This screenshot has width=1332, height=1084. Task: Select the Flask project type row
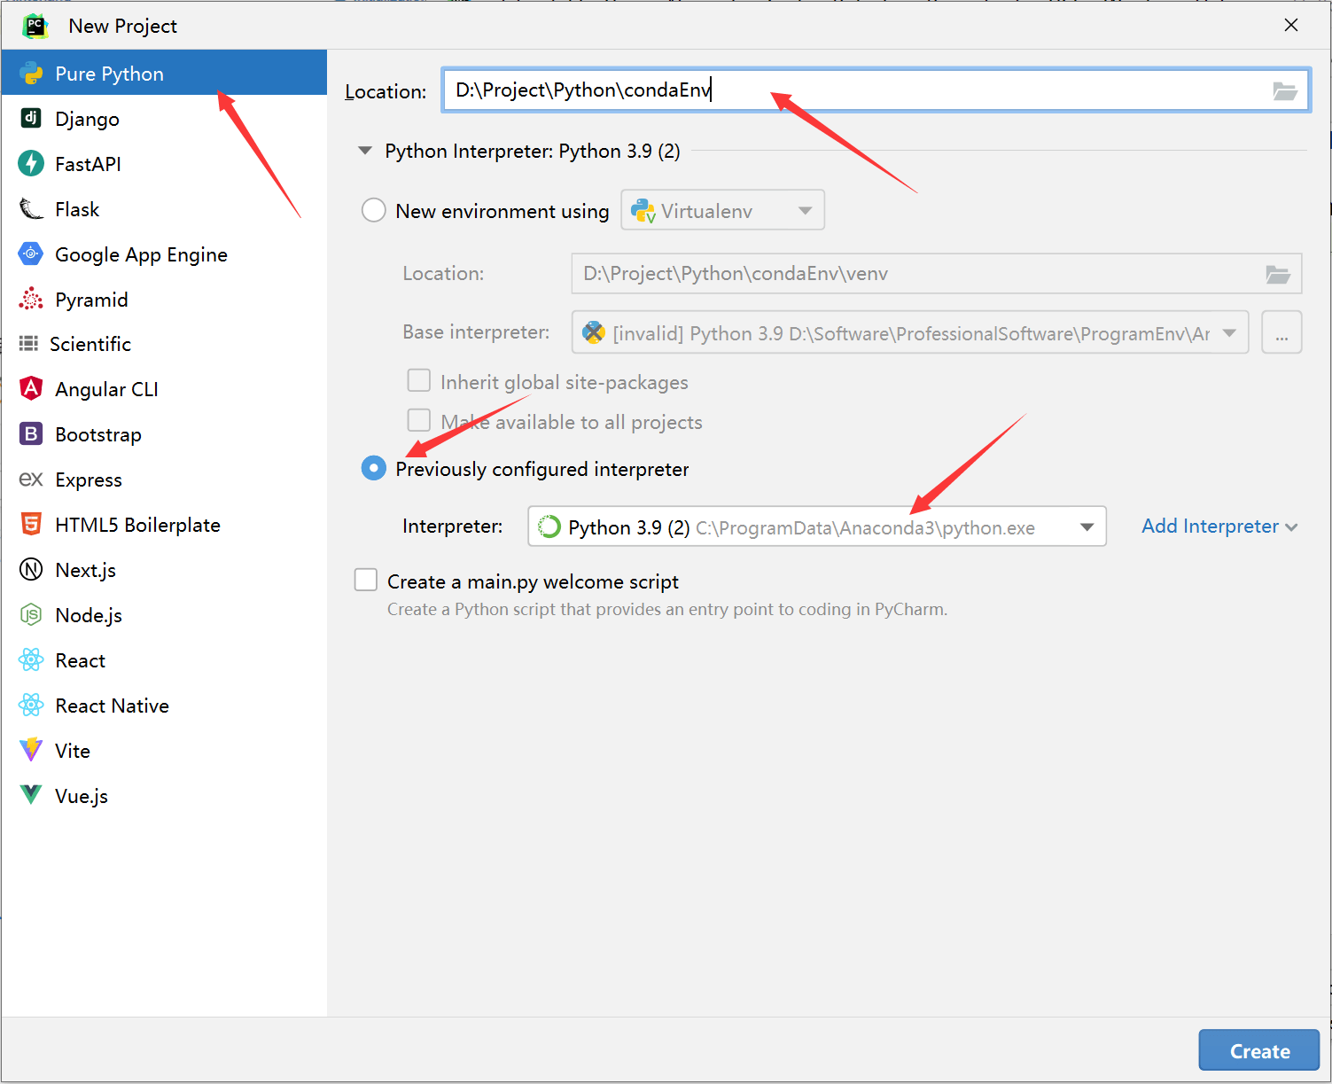click(x=164, y=209)
